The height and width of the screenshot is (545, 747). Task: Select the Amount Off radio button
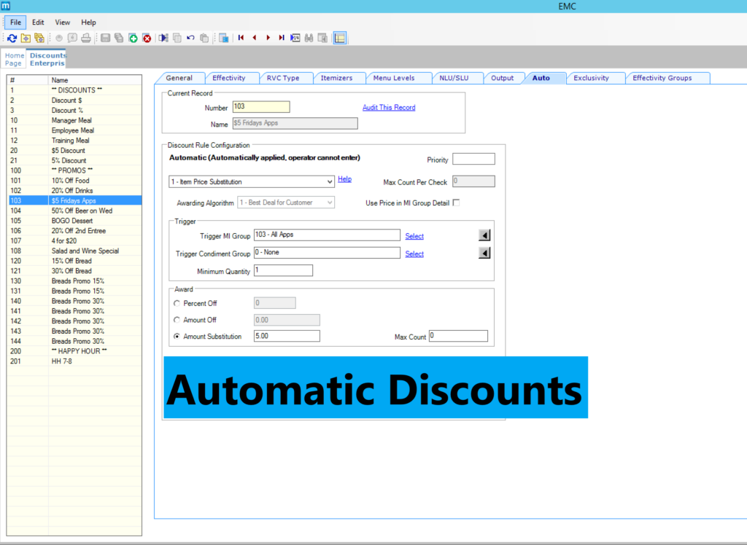pos(177,320)
